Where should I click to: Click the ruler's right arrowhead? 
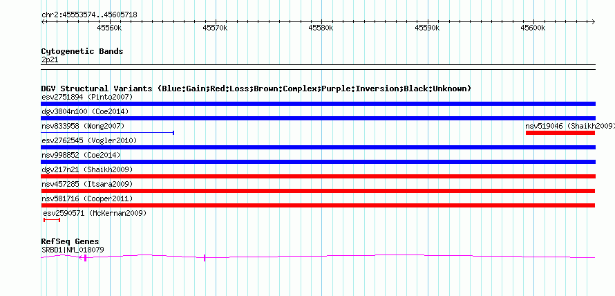click(594, 21)
